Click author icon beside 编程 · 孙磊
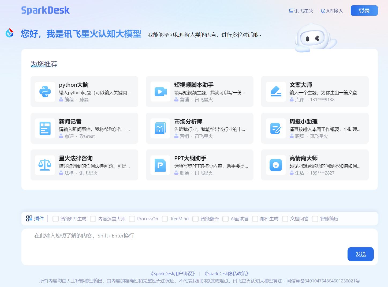The image size is (388, 287). point(61,99)
